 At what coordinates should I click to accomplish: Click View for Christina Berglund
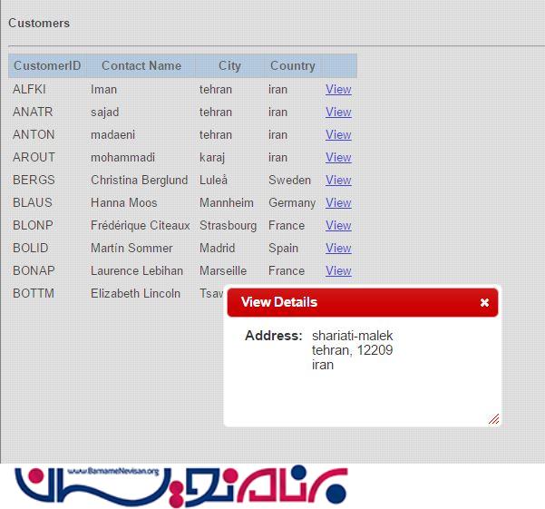pos(338,181)
